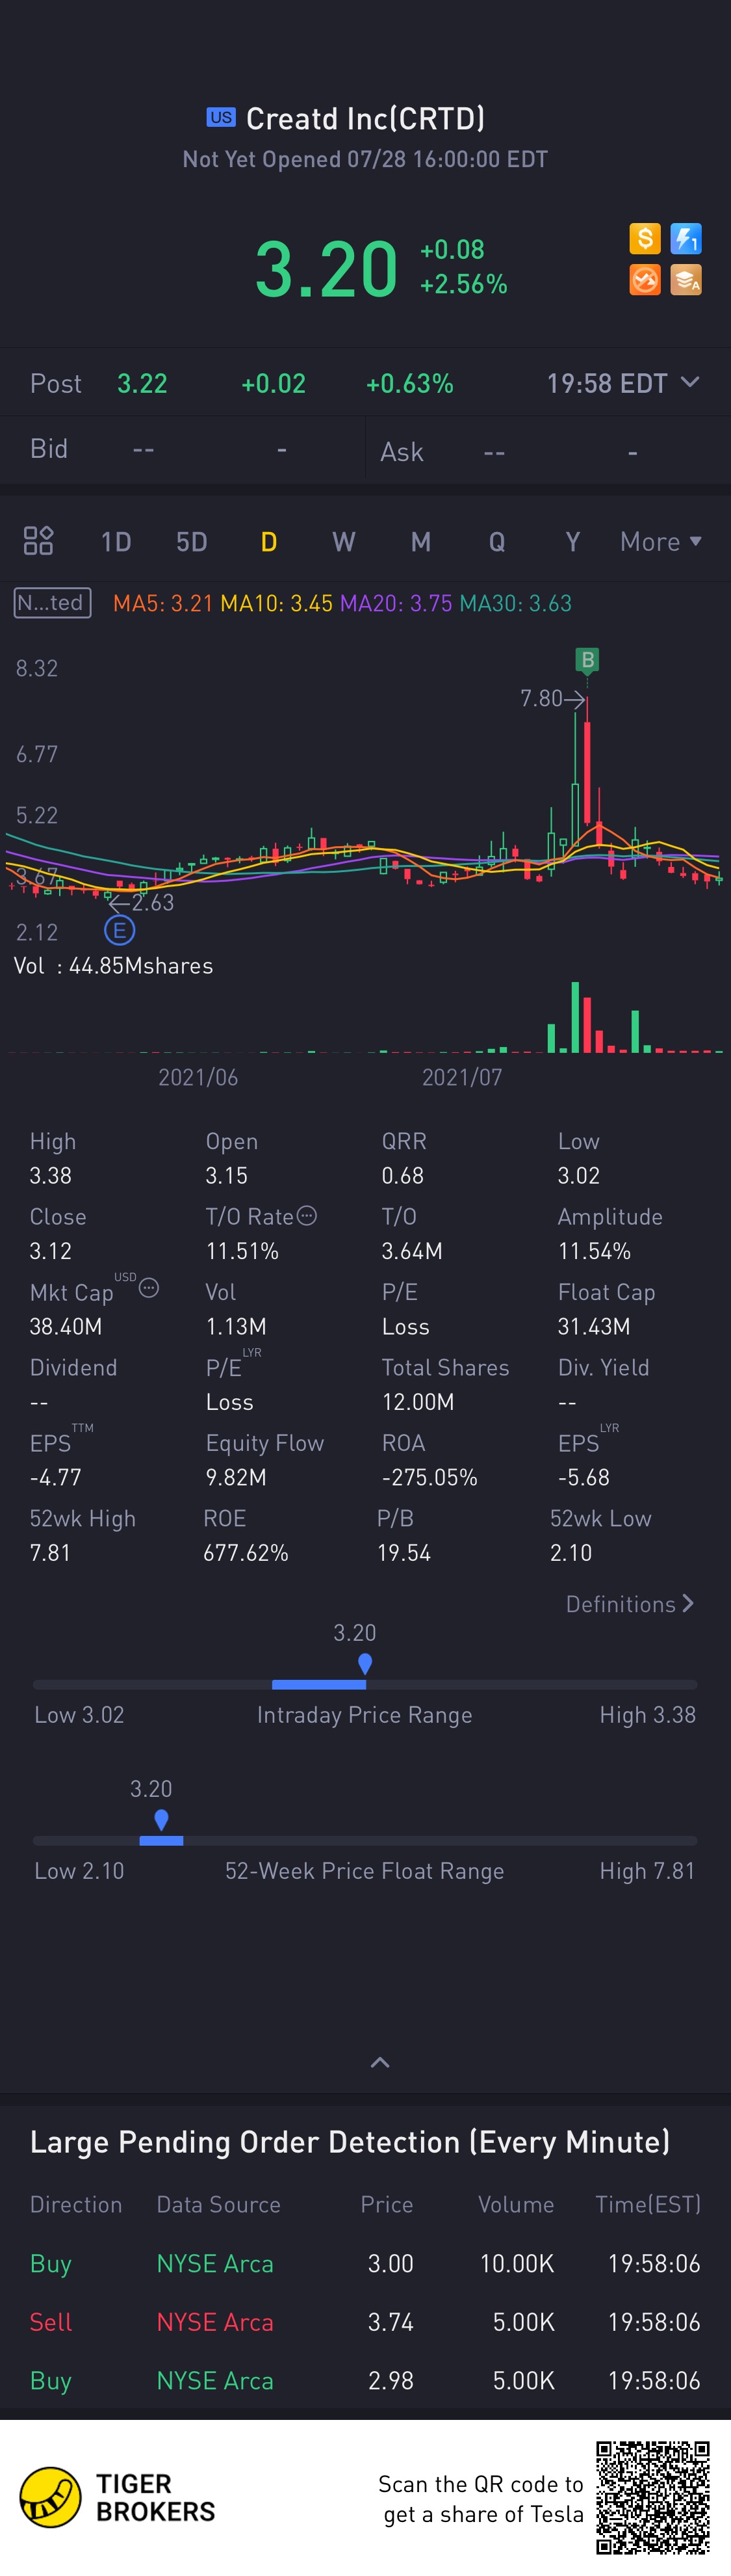The width and height of the screenshot is (731, 2576).
Task: Tap the orange circular chart badge
Action: coord(645,280)
